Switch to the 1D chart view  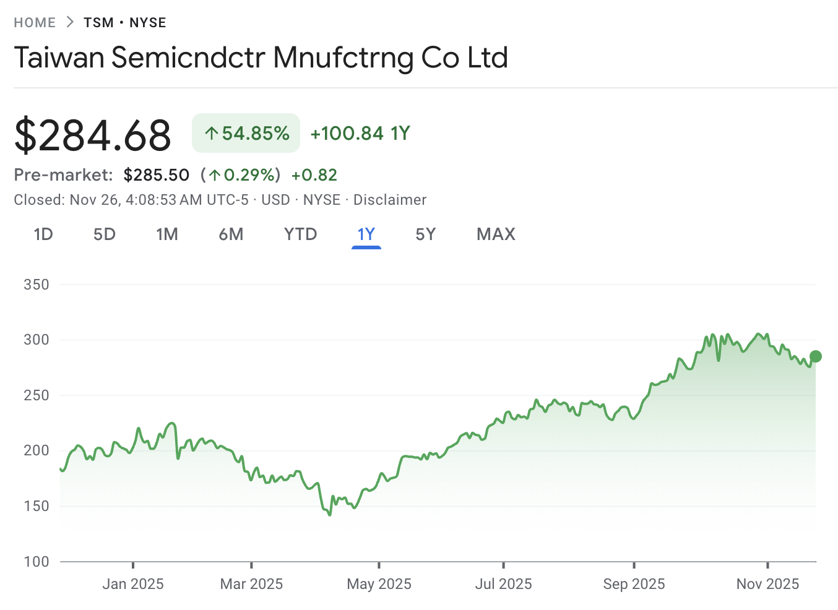(43, 234)
